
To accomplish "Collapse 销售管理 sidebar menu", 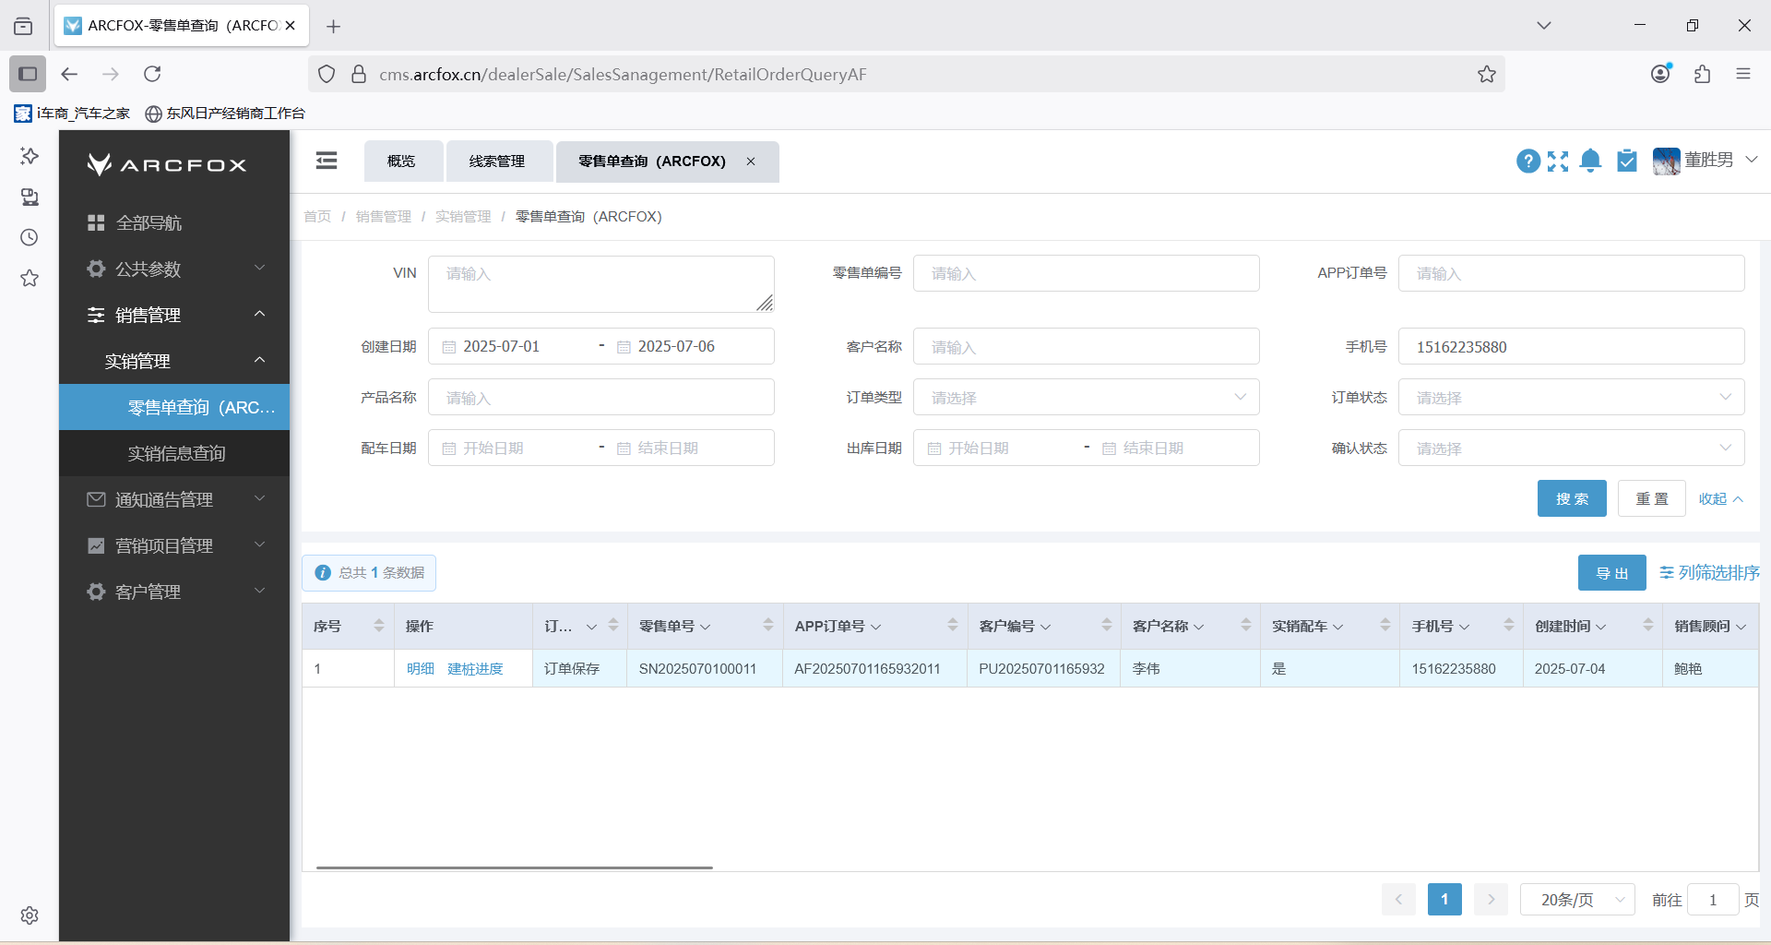I will (174, 315).
